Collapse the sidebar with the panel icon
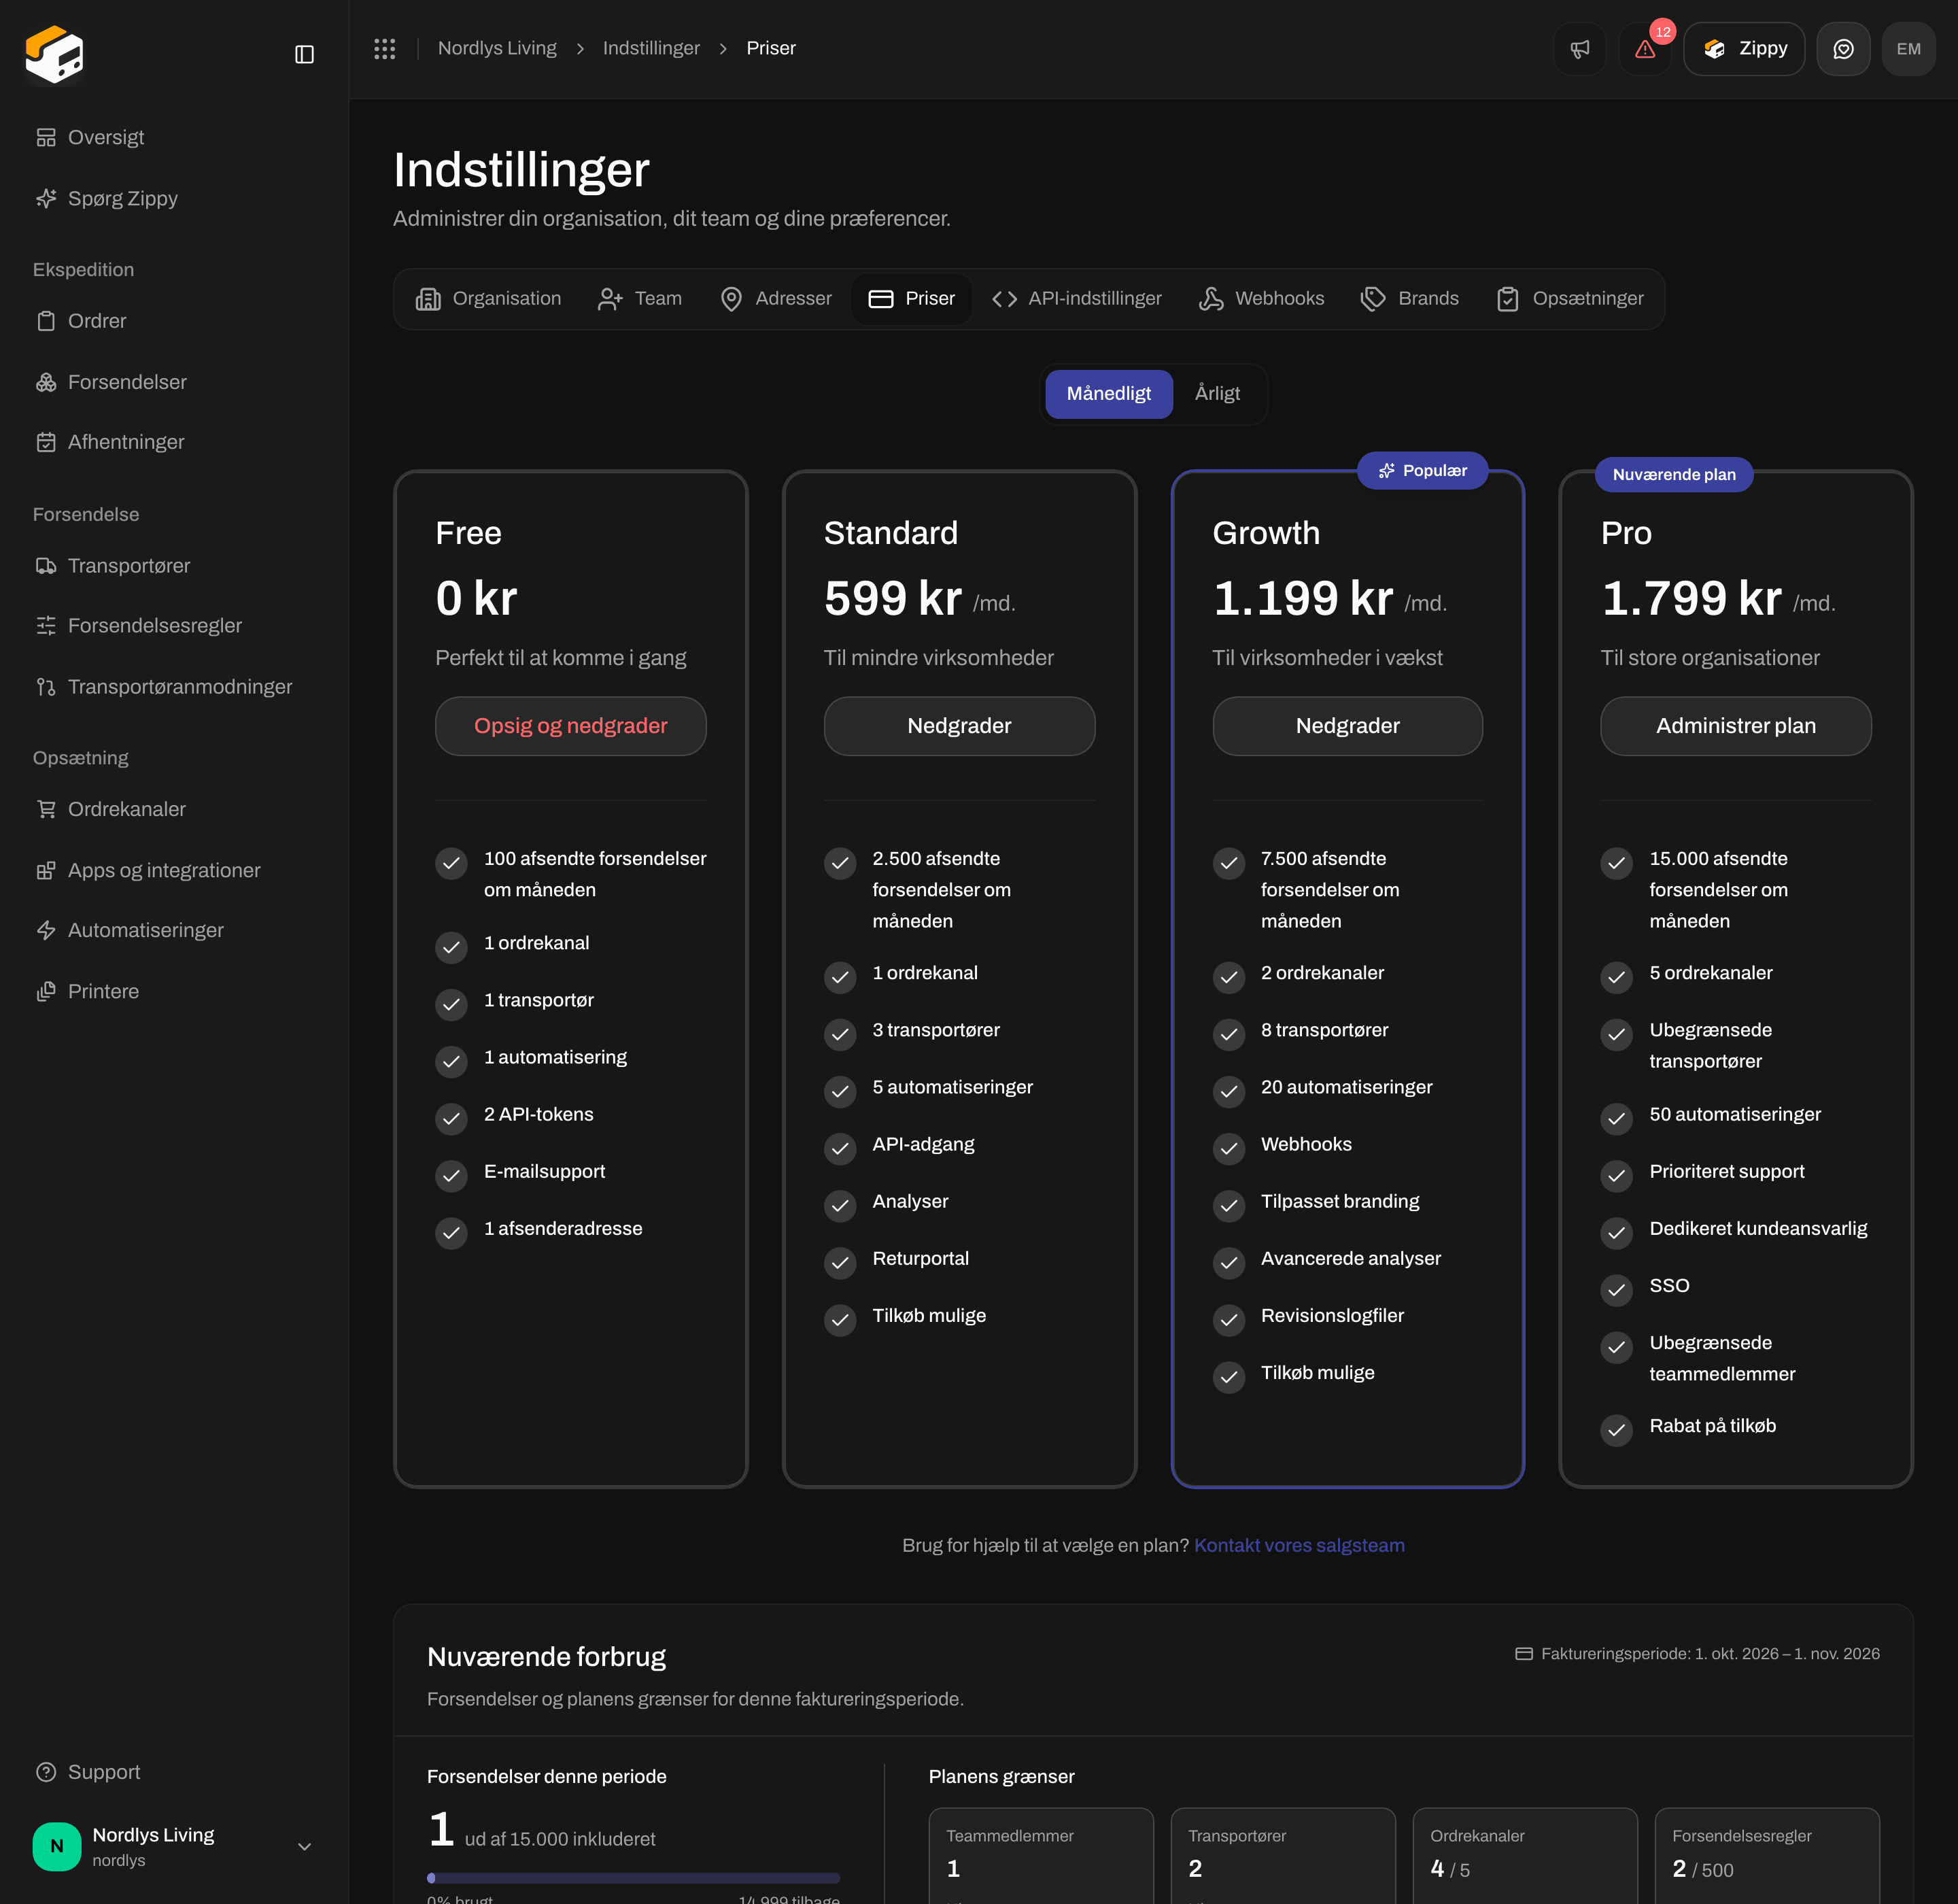 click(x=305, y=54)
